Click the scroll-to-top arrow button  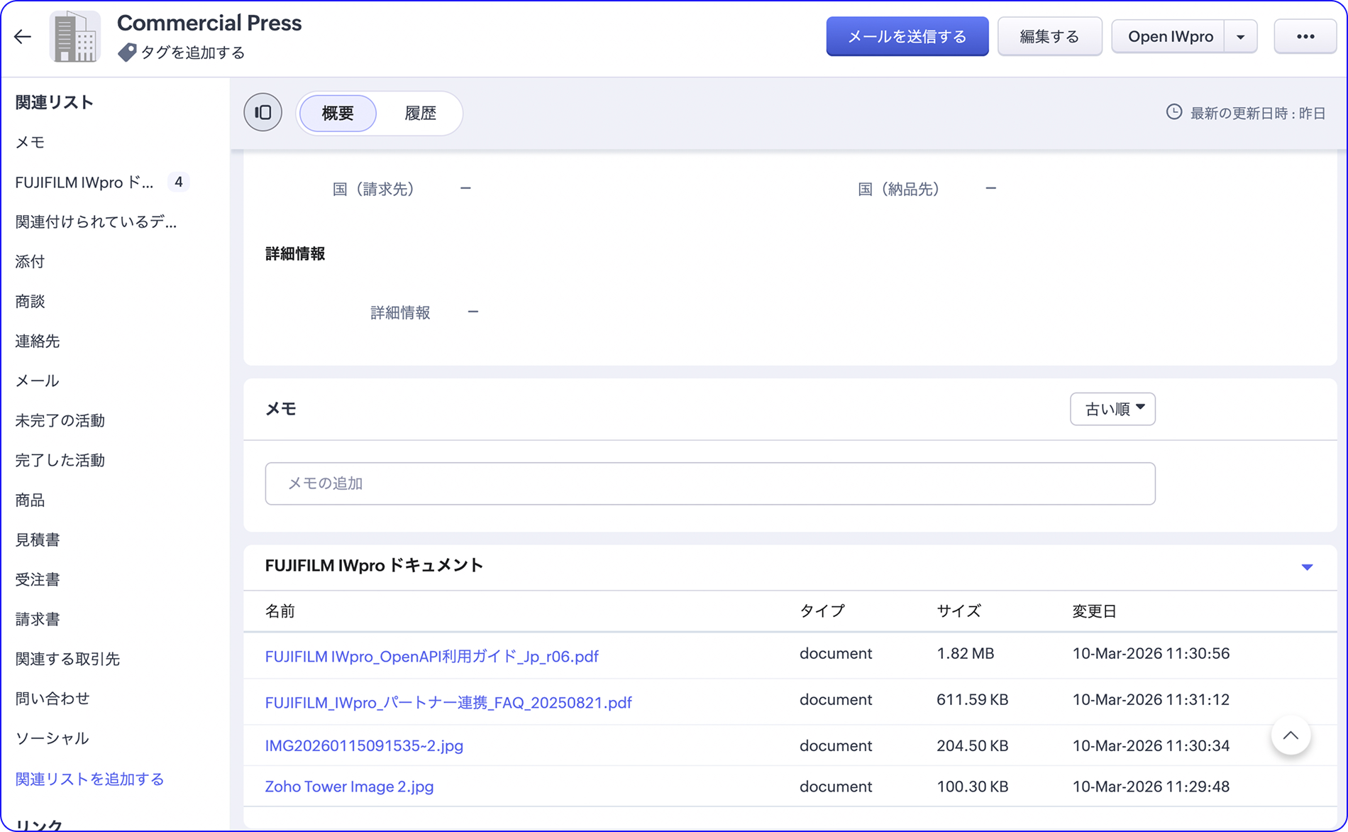(1290, 736)
